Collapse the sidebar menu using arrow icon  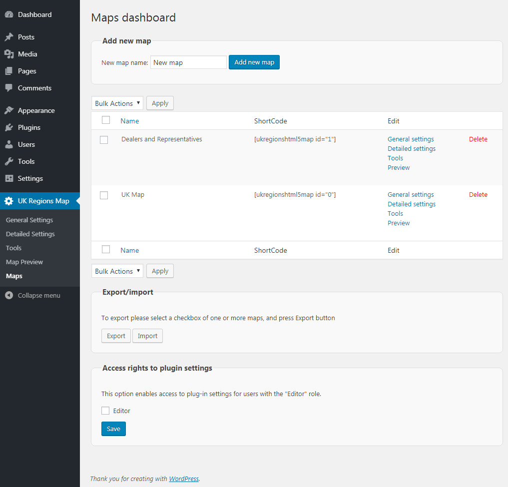pyautogui.click(x=8, y=295)
